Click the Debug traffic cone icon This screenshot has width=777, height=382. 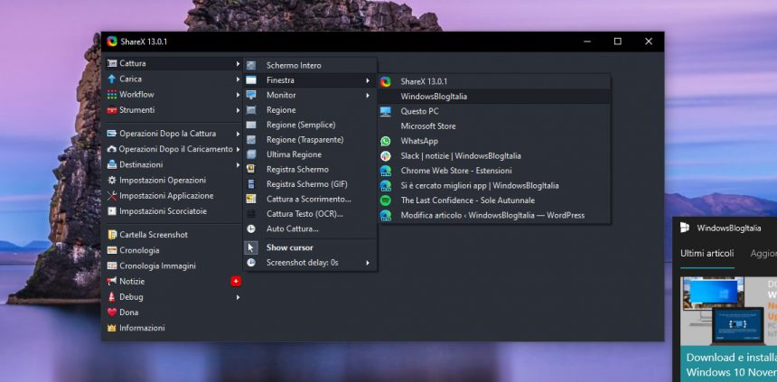click(x=112, y=297)
